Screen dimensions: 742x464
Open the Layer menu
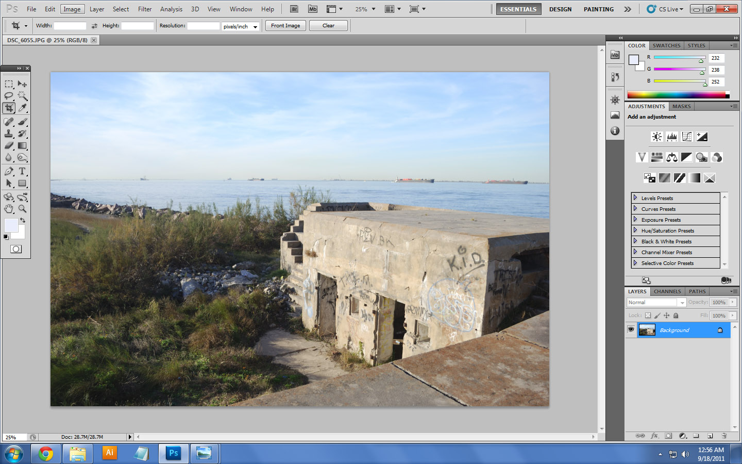97,9
